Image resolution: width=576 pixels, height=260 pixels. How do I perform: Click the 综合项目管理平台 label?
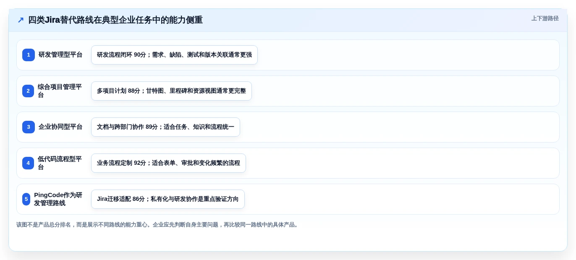click(60, 91)
